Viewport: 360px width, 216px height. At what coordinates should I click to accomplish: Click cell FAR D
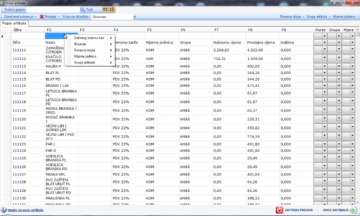(x=61, y=150)
